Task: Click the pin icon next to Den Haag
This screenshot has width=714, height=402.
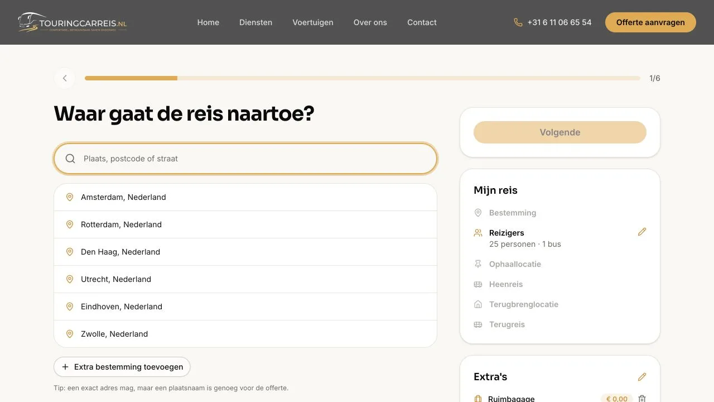Action: (x=70, y=252)
